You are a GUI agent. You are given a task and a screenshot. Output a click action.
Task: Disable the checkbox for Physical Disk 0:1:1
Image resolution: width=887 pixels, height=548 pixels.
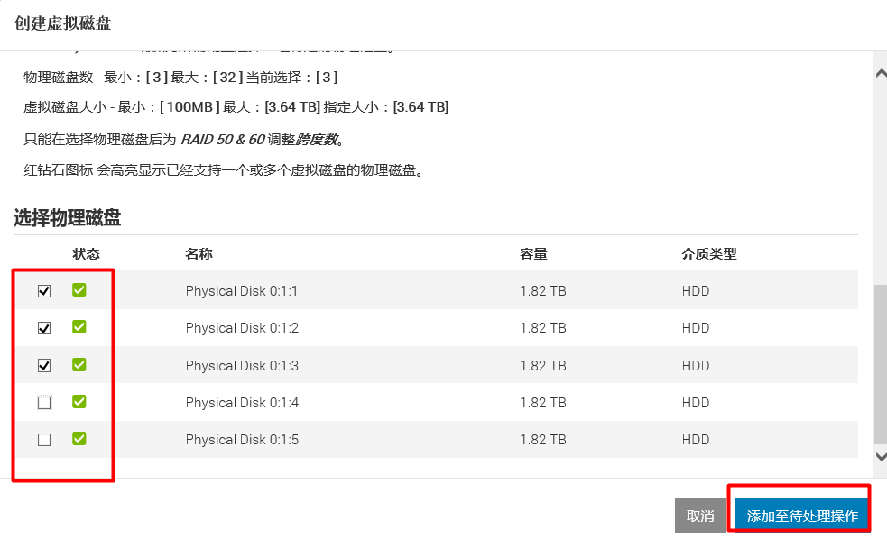click(x=43, y=290)
